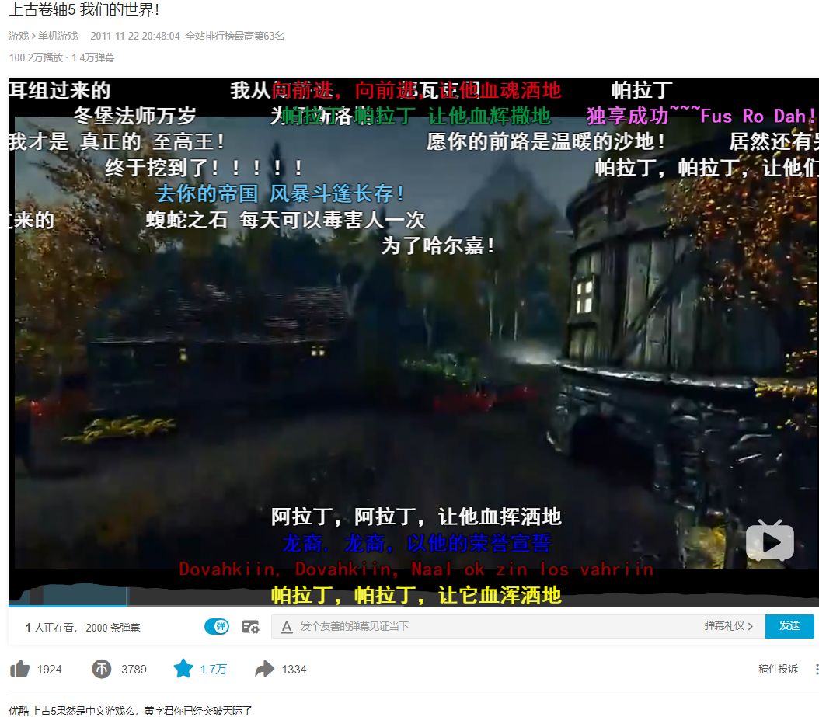Viewport: 819px width, 717px height.
Task: Click the coin count 3789
Action: pos(134,669)
